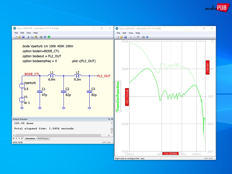This screenshot has height=174, width=232.
Task: Click output window scroll down arrow
Action: point(112,133)
